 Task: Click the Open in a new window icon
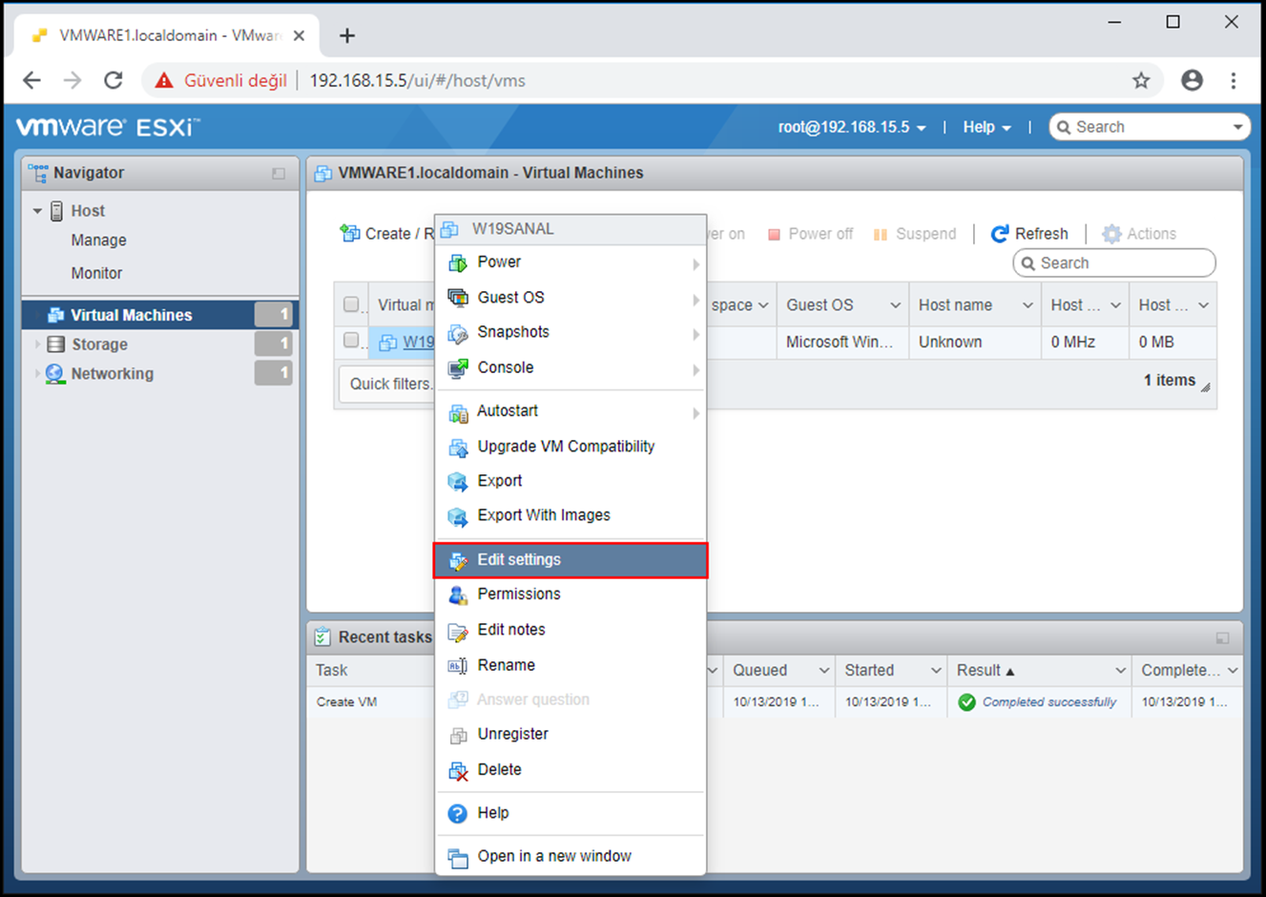(x=458, y=857)
